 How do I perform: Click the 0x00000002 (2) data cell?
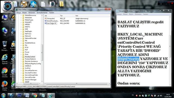click(x=80, y=21)
